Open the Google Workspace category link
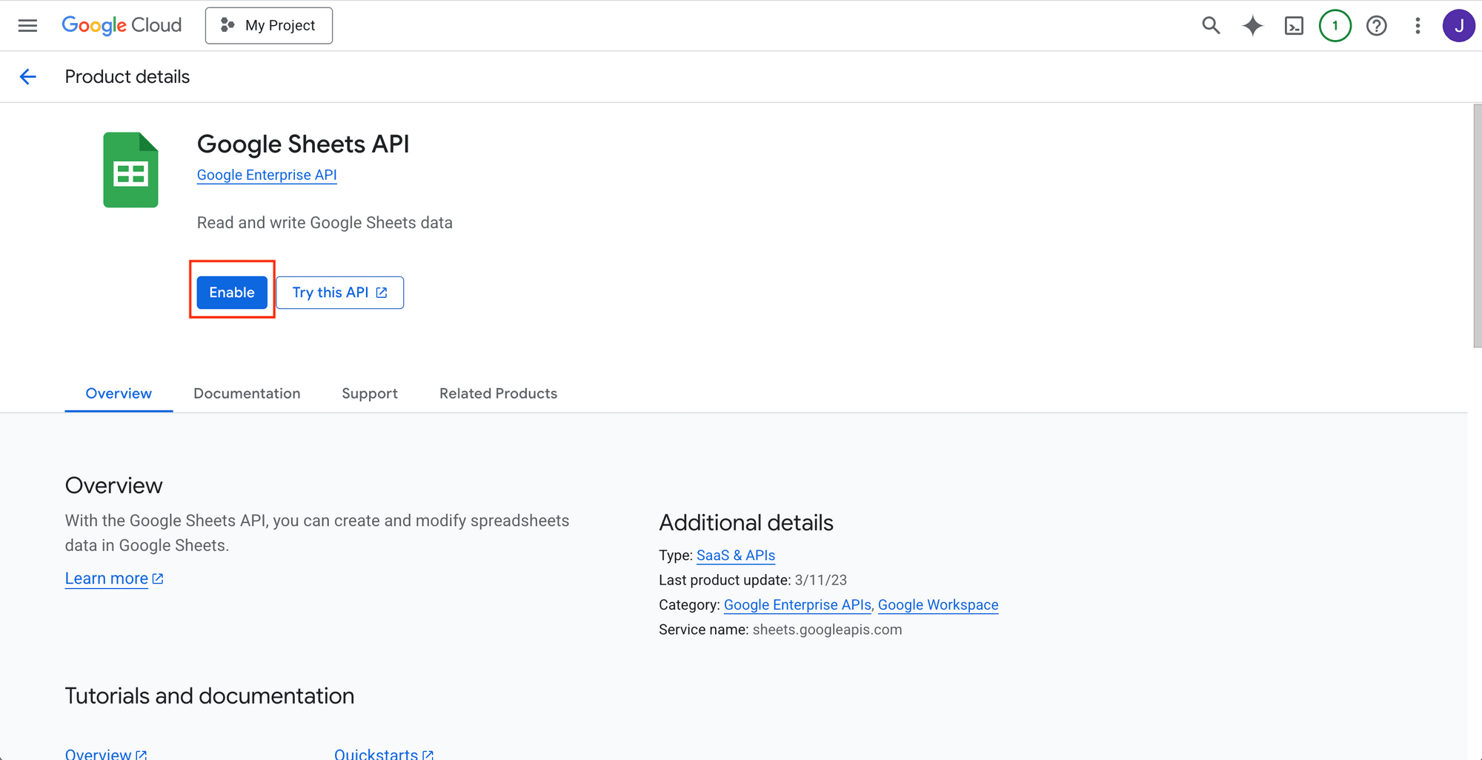Screen dimensions: 1482x760 (x=938, y=605)
